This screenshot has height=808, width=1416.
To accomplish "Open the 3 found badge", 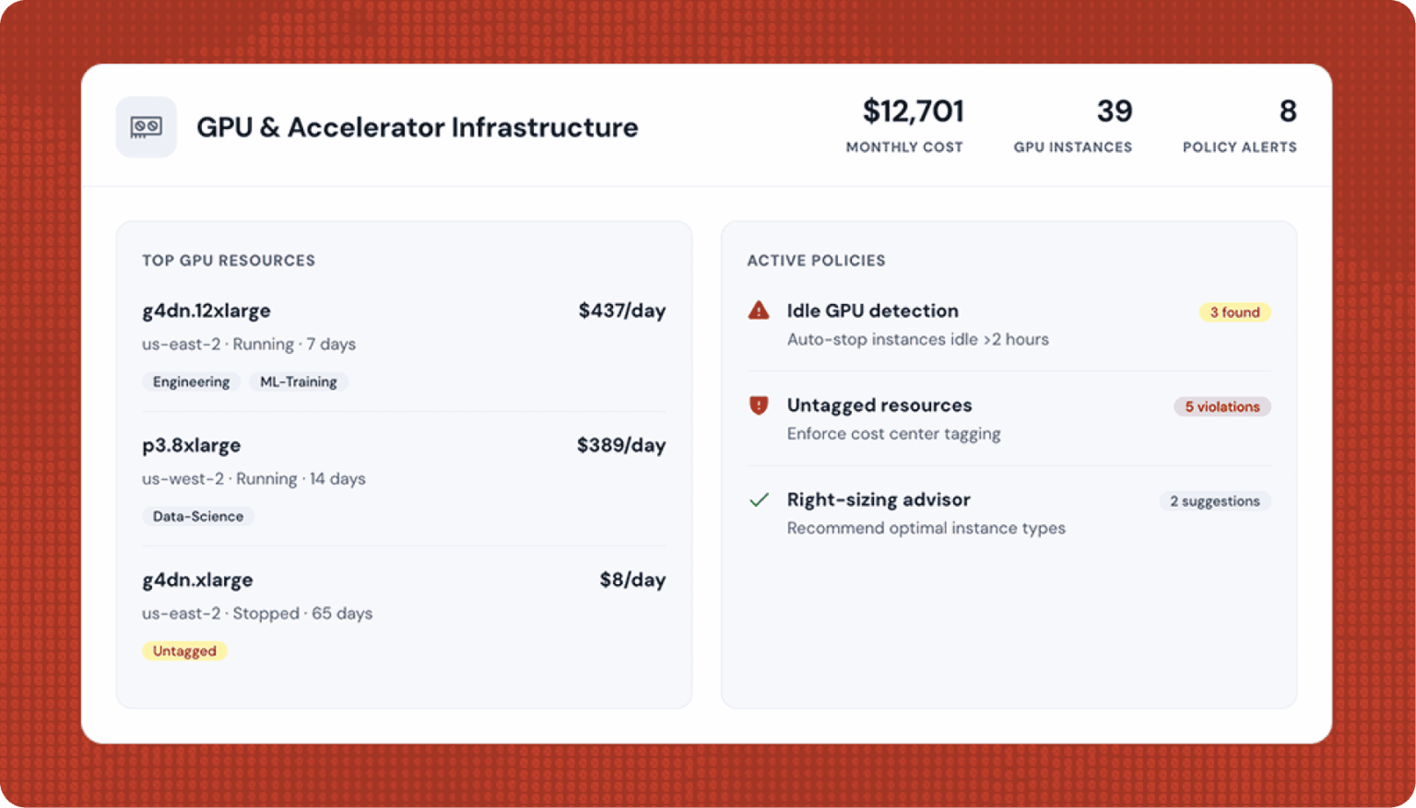I will (1234, 312).
